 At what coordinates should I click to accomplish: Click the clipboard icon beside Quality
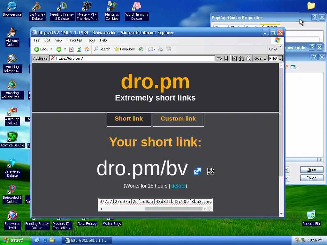coord(248,58)
